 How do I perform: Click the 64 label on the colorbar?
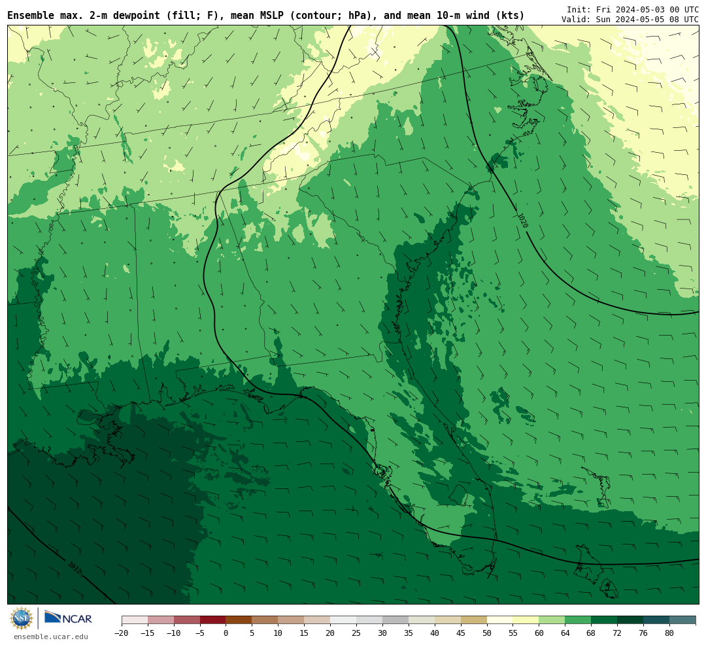coord(565,633)
